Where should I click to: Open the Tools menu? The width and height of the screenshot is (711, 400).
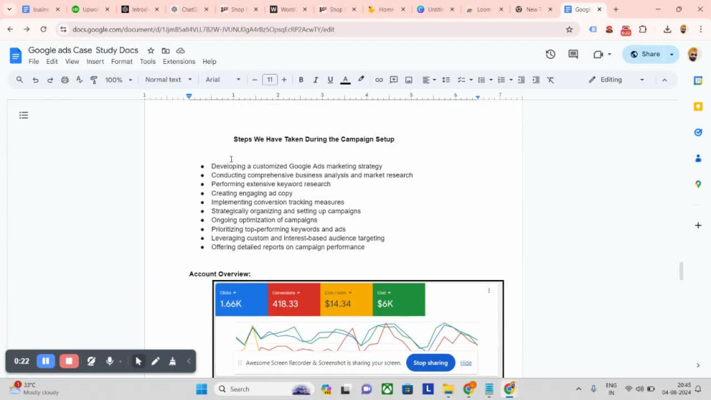tap(147, 62)
